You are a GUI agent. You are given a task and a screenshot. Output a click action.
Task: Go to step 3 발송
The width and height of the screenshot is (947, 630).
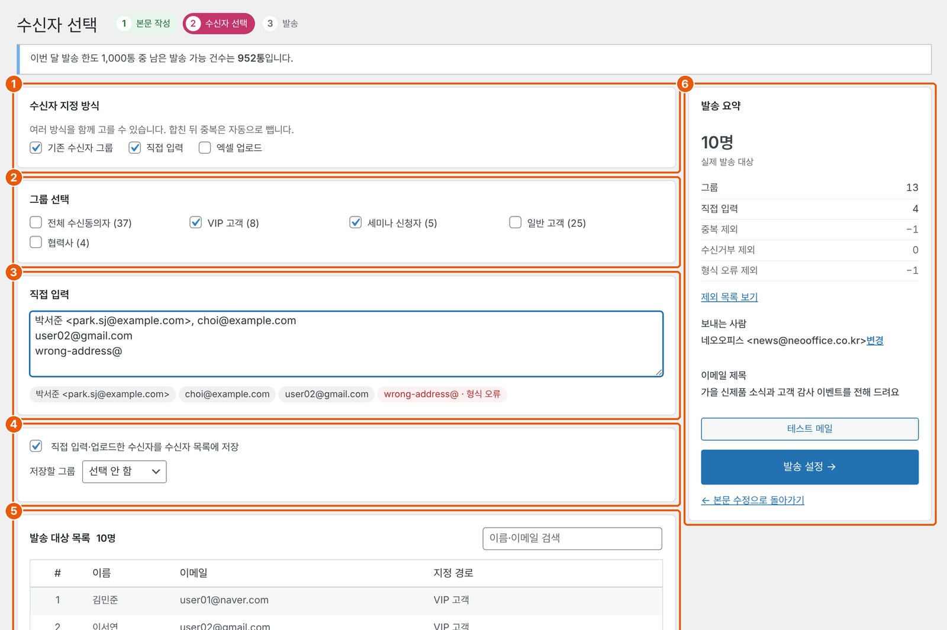[x=281, y=24]
